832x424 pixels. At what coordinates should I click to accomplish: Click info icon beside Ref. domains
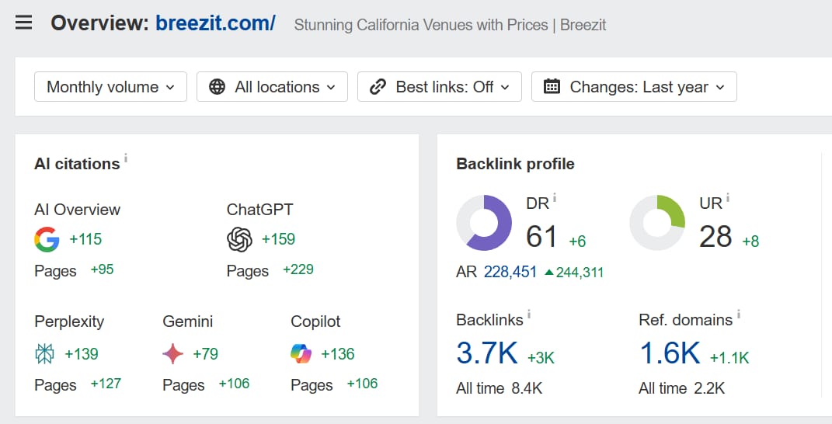(739, 315)
